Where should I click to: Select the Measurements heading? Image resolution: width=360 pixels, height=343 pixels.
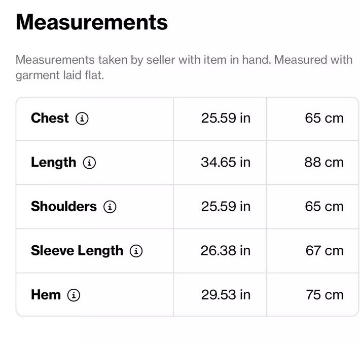click(92, 22)
